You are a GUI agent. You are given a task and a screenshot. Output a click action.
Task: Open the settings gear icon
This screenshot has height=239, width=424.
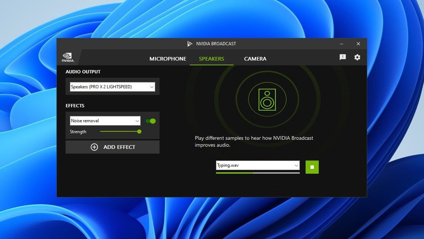357,57
